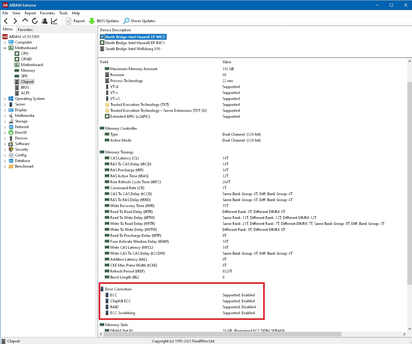Click the Computer monitor icon in tree
The height and width of the screenshot is (344, 412).
11,42
